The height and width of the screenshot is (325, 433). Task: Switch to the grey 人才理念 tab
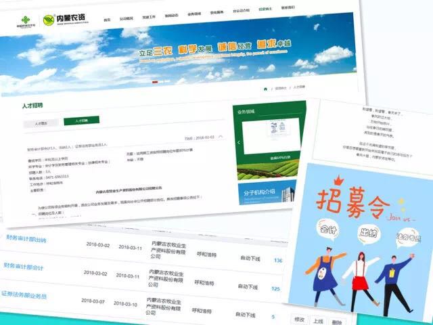[41, 123]
